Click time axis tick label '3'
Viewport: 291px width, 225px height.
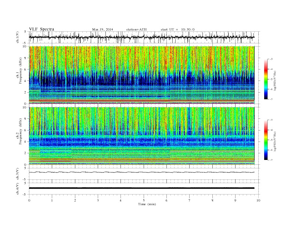coord(98,200)
